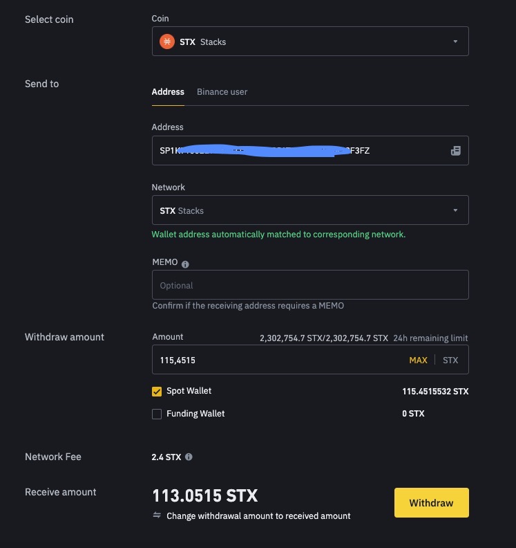Switch to the Binance user tab
This screenshot has width=516, height=548.
tap(222, 92)
